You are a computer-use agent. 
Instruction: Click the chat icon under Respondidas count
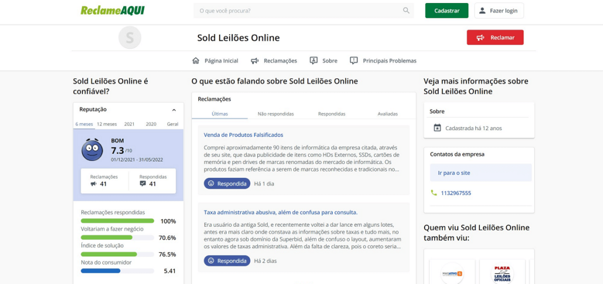pos(143,184)
